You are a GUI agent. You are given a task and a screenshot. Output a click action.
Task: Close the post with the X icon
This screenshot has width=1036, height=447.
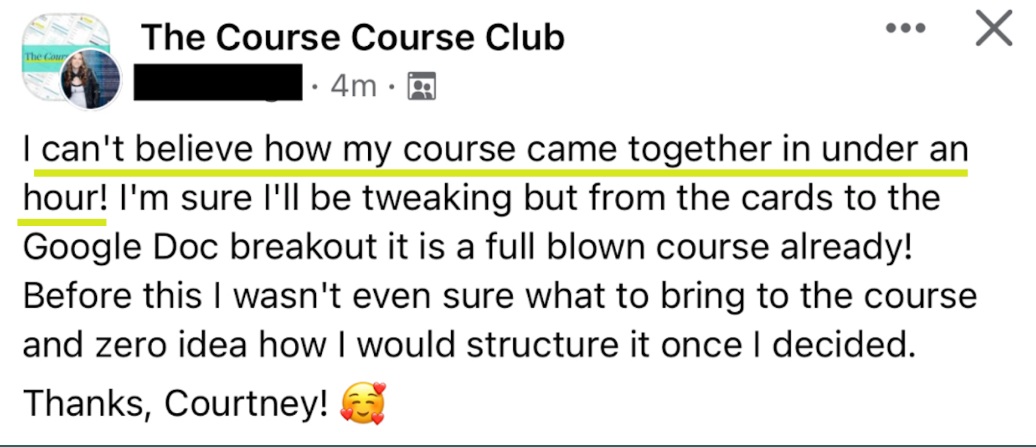point(993,28)
